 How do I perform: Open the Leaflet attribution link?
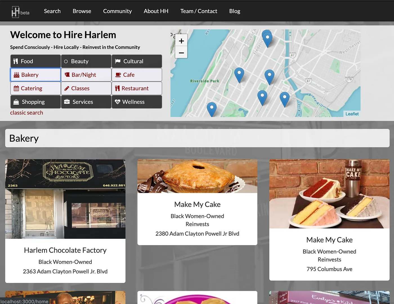[x=352, y=114]
